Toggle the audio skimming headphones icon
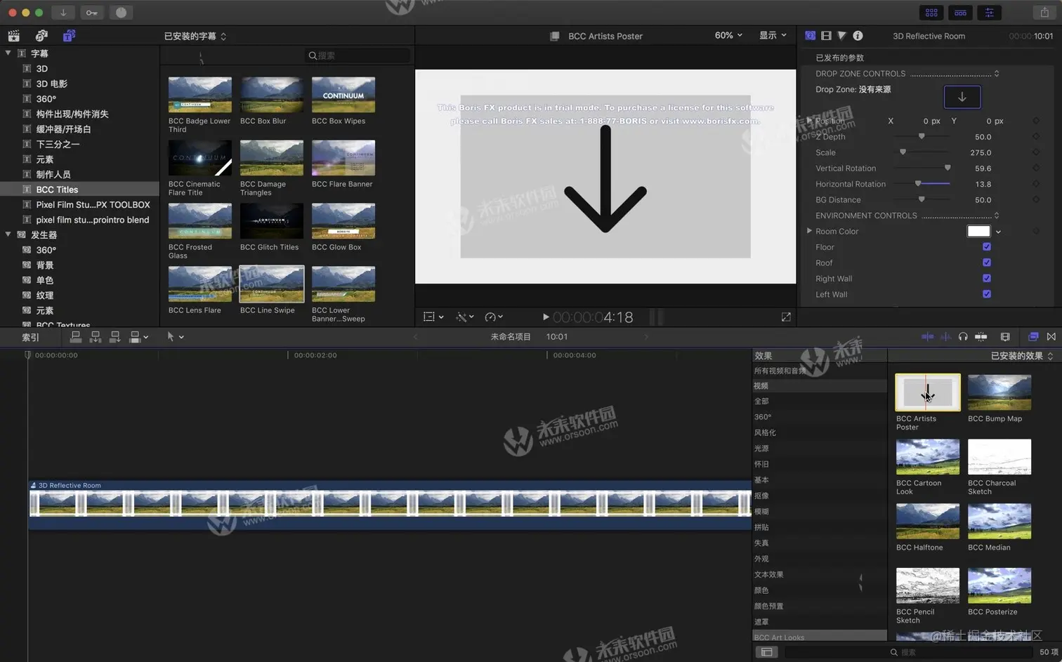Viewport: 1062px width, 662px height. pos(963,337)
